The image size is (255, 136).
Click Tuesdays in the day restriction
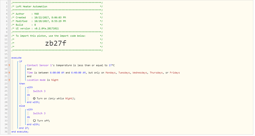coord(124,73)
